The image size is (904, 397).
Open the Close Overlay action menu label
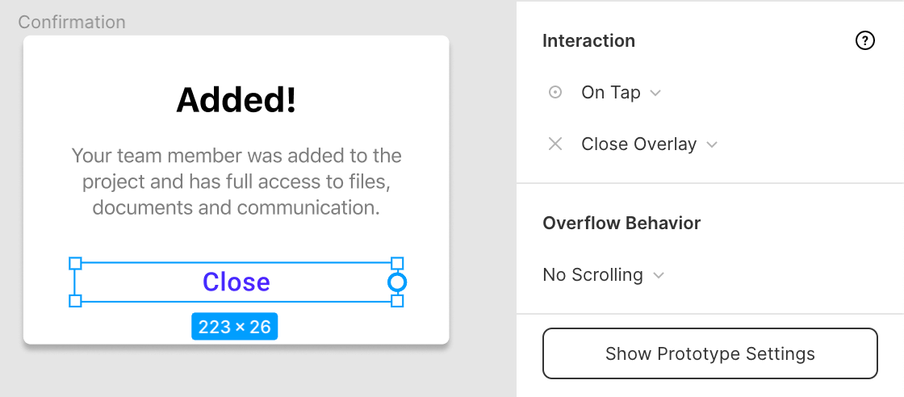point(638,144)
